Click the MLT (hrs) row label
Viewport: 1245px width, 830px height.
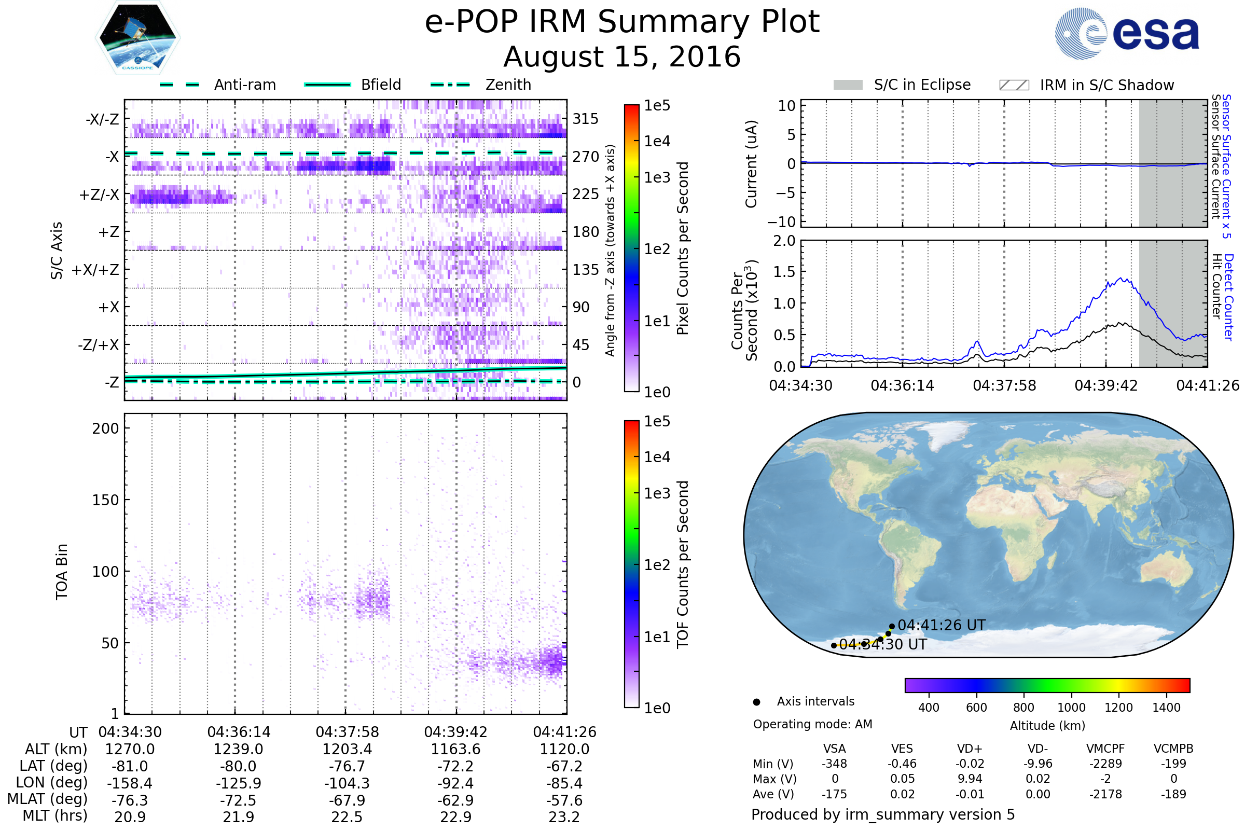click(x=54, y=815)
